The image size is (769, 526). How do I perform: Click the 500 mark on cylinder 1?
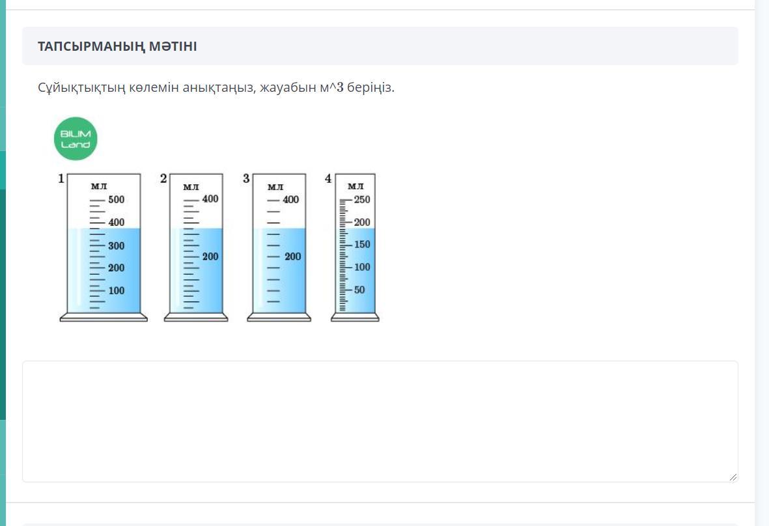(x=116, y=200)
